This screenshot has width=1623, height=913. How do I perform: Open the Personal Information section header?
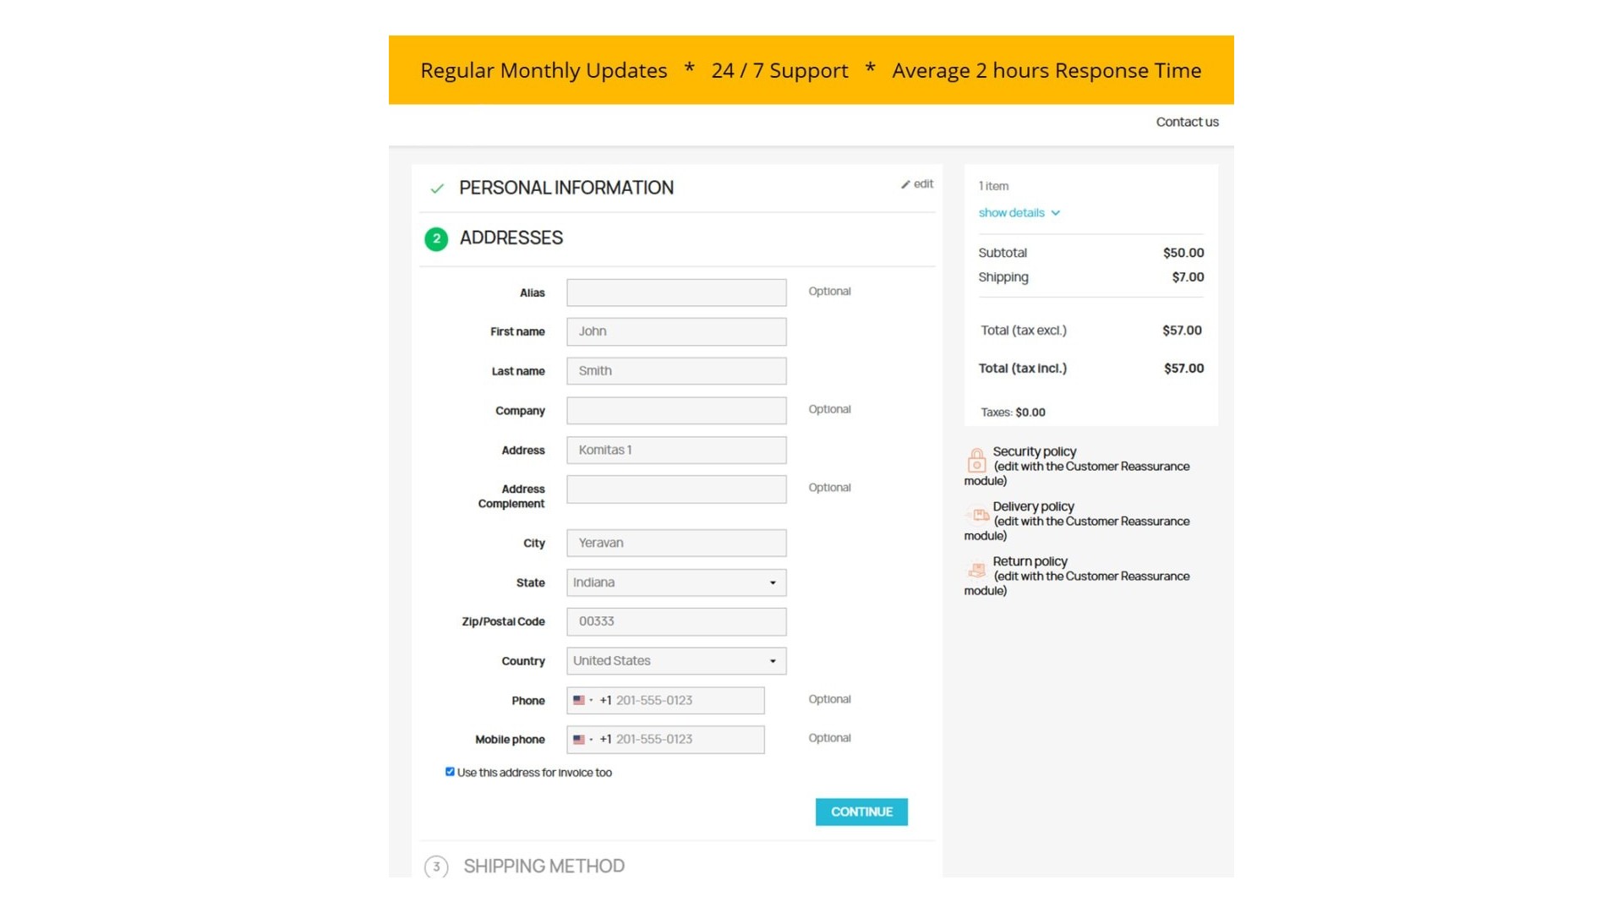[566, 188]
